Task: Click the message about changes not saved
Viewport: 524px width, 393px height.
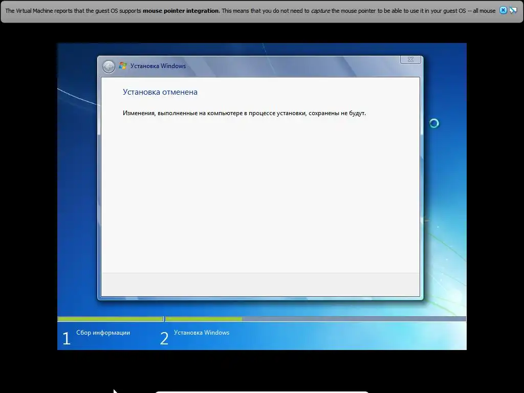Action: coord(244,113)
